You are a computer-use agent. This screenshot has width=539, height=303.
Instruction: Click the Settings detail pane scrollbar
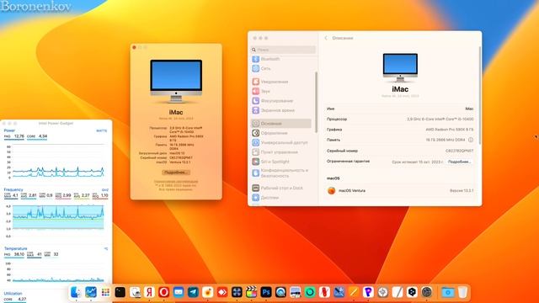click(479, 95)
